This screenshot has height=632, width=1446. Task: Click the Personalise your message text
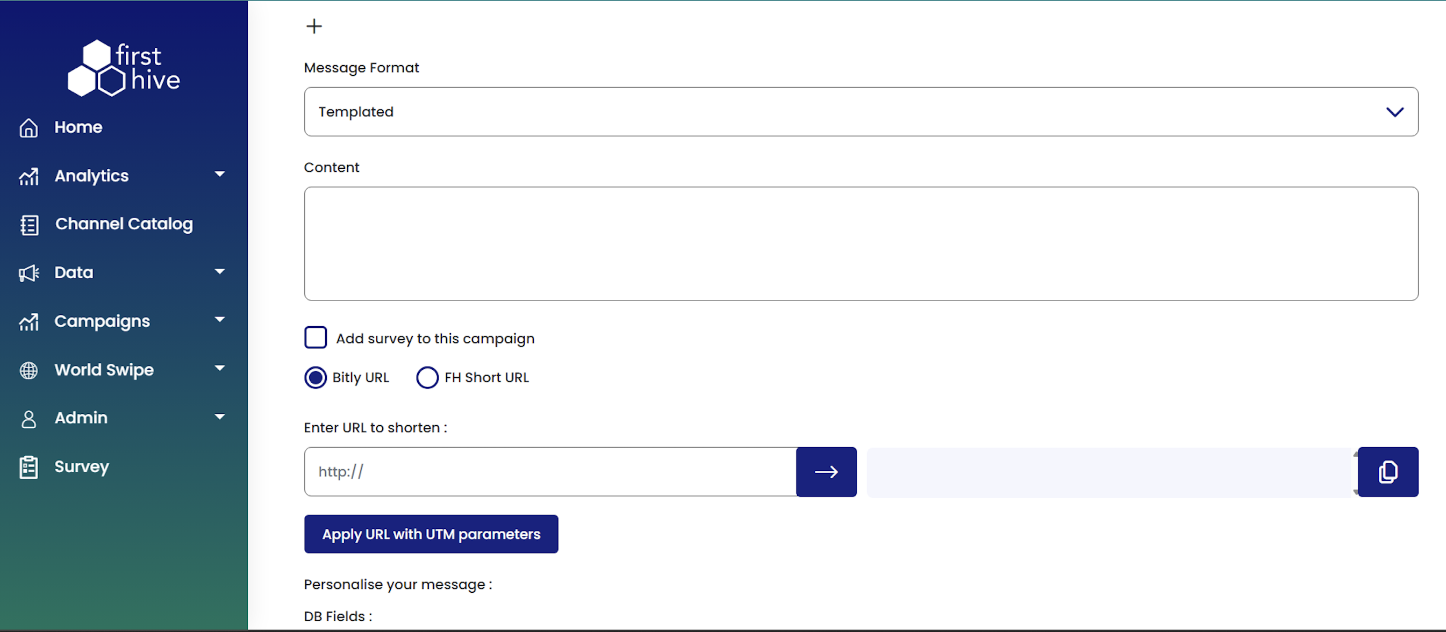398,585
